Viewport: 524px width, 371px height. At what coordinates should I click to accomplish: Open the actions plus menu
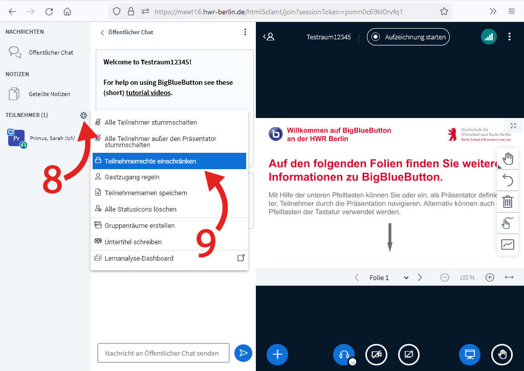pos(277,354)
